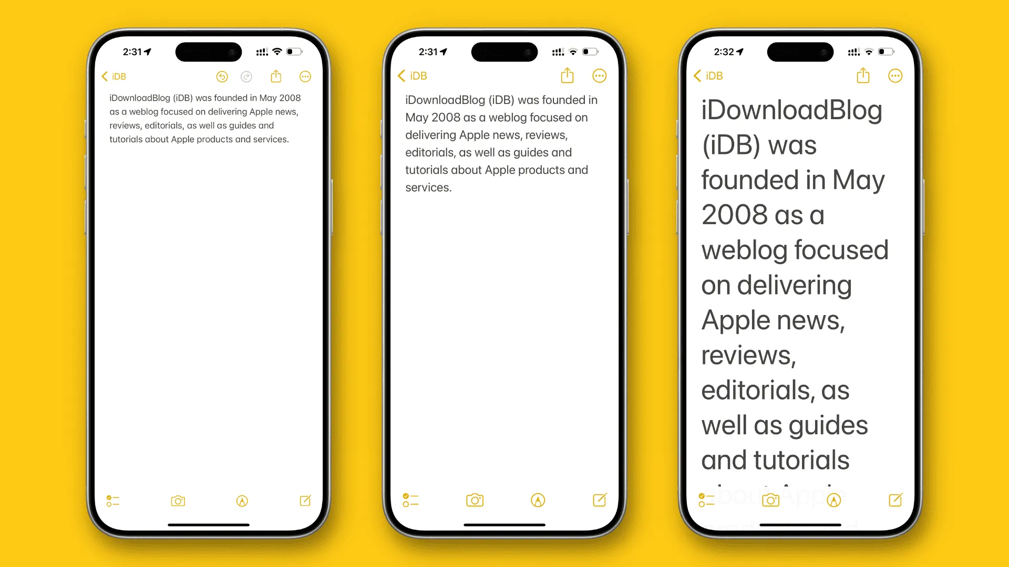The height and width of the screenshot is (567, 1009).
Task: Tap the WiFi status icon in status bar
Action: tap(282, 49)
